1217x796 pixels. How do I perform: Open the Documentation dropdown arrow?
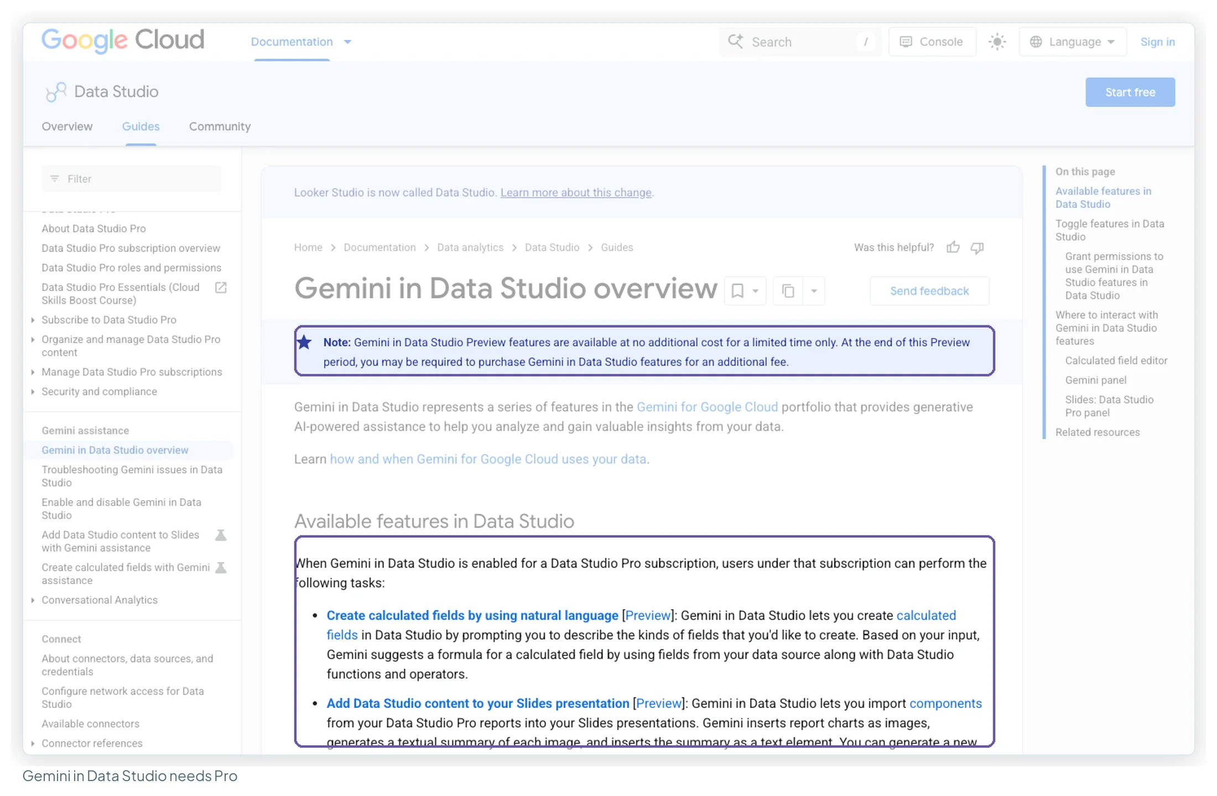pyautogui.click(x=347, y=42)
